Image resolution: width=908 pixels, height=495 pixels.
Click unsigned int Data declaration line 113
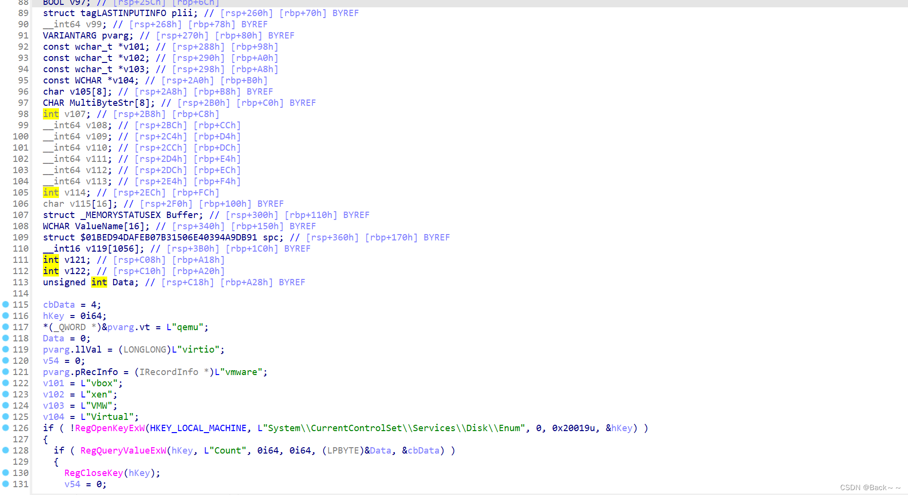(x=91, y=282)
